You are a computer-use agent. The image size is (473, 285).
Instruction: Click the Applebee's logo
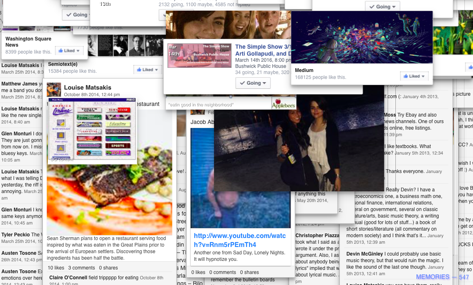coord(283,103)
